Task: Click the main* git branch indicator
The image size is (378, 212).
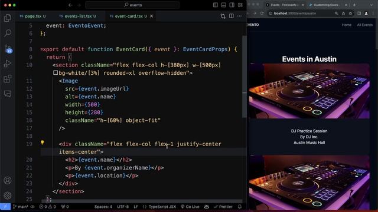Action: tap(21, 207)
